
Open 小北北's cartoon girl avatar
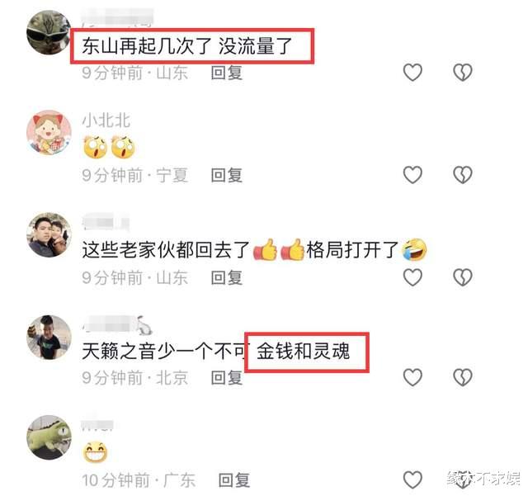[49, 132]
